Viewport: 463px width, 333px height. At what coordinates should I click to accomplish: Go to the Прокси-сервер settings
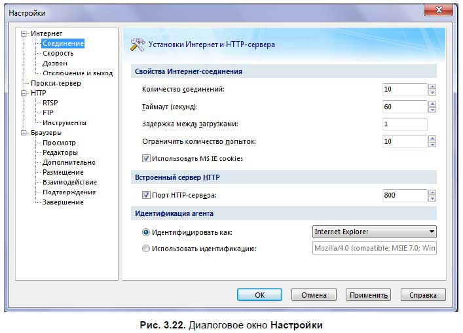(x=56, y=83)
